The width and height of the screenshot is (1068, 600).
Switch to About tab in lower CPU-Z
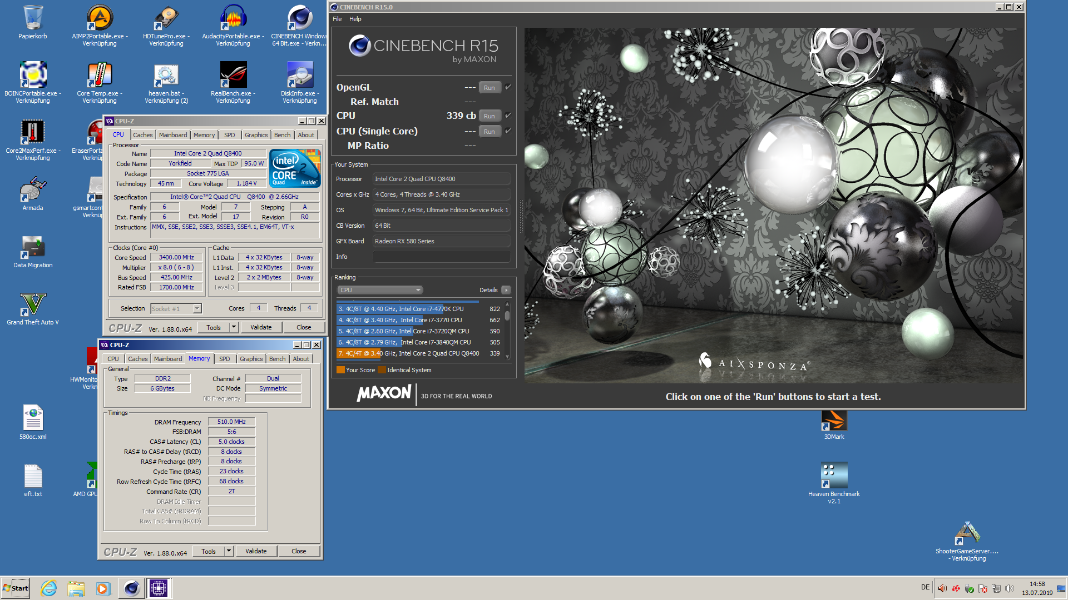301,359
